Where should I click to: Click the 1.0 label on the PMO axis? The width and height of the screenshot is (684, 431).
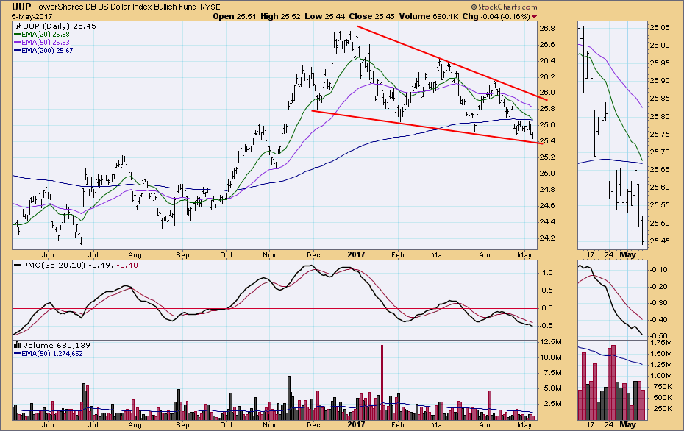pyautogui.click(x=547, y=273)
